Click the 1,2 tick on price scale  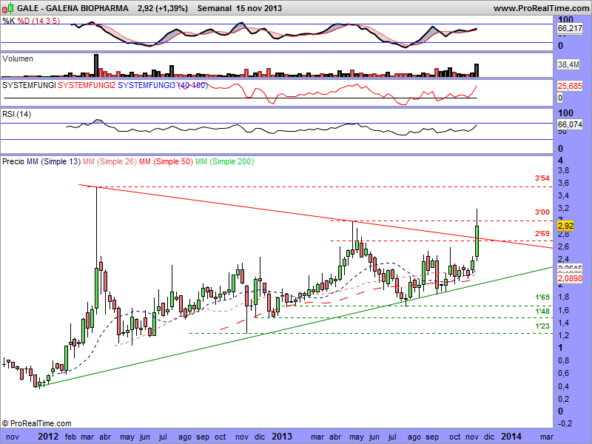tap(563, 335)
